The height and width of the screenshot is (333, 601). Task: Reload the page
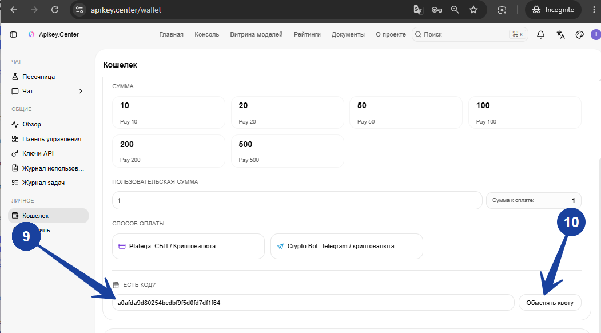55,10
